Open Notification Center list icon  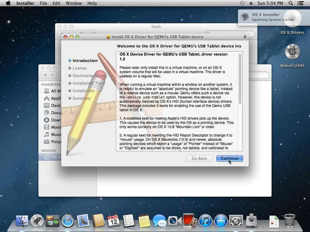(301, 3)
